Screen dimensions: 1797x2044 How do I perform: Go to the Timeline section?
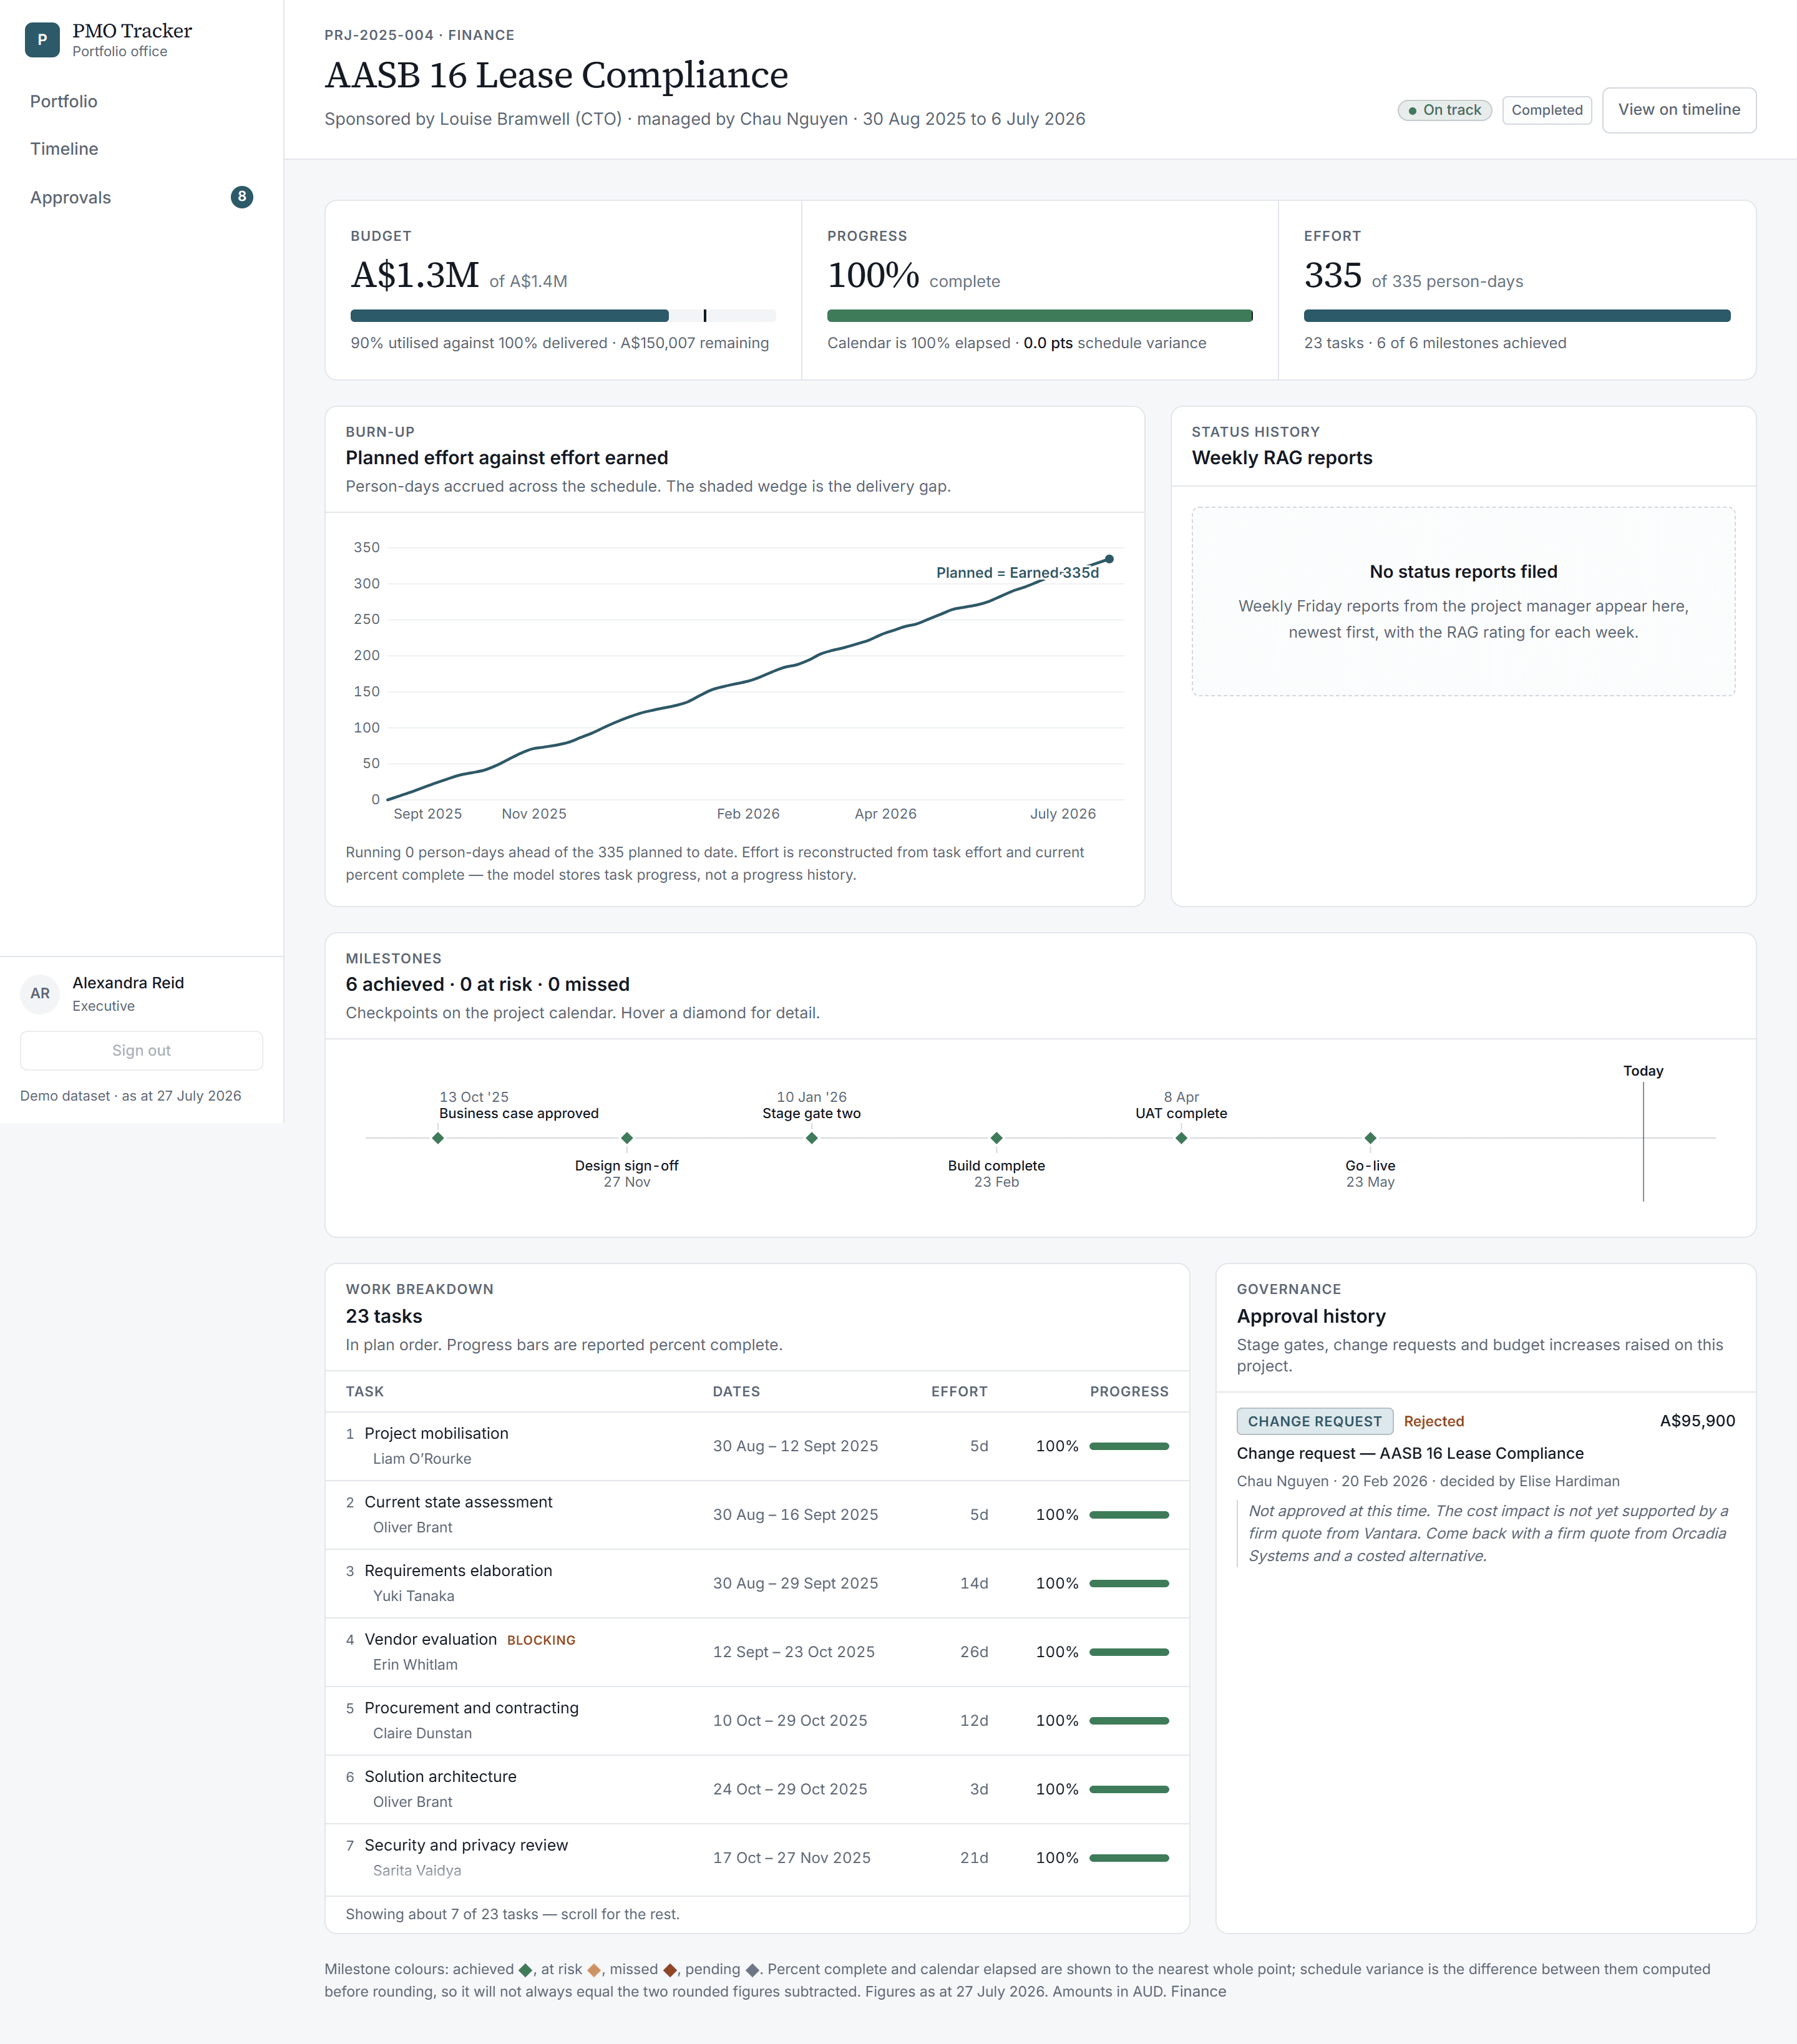(x=64, y=149)
